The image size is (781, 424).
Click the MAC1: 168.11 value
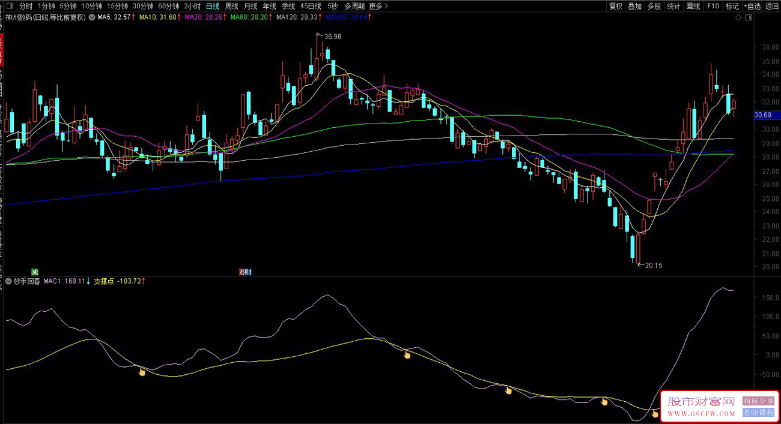(x=65, y=281)
